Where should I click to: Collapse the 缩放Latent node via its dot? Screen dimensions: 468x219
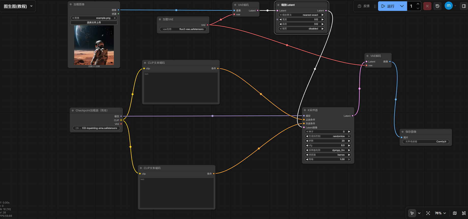[x=278, y=5]
